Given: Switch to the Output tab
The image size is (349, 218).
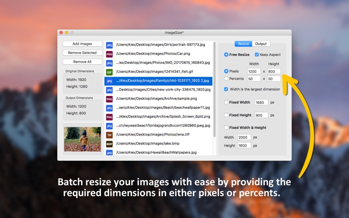Looking at the screenshot, I should coord(261,44).
